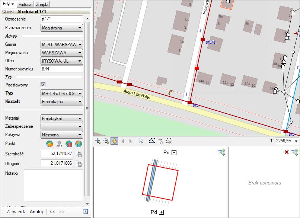Activate the pan hand tool
This screenshot has height=218, width=300.
tap(114, 141)
